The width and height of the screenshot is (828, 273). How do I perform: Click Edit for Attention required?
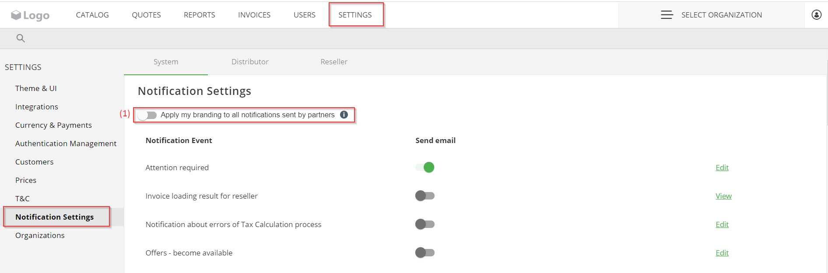(722, 168)
